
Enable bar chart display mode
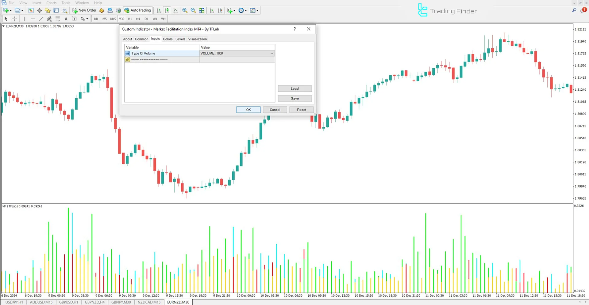click(x=158, y=10)
